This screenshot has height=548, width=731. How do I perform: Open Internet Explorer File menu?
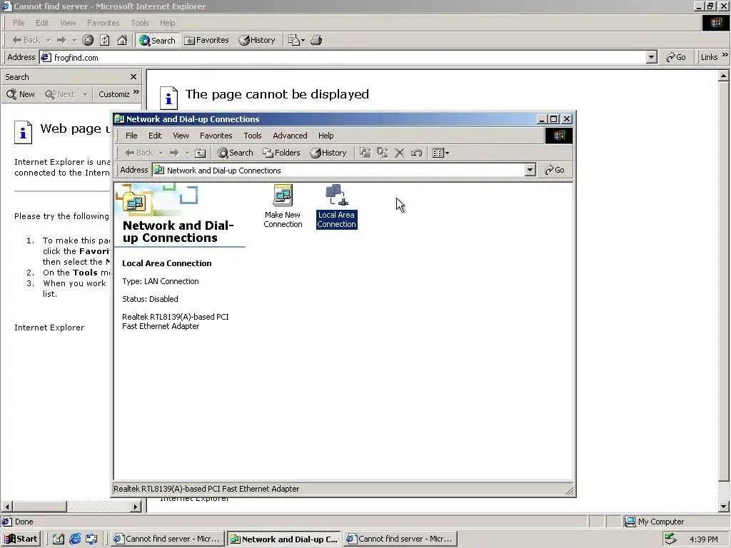19,23
